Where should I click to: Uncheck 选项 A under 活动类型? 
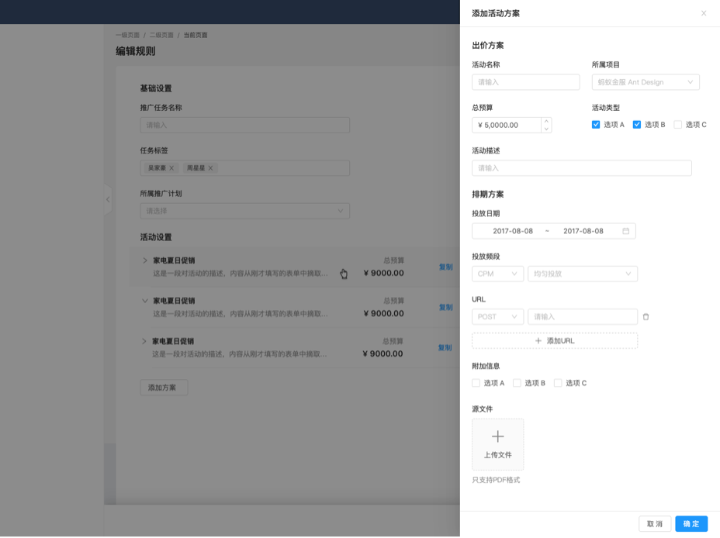click(597, 124)
